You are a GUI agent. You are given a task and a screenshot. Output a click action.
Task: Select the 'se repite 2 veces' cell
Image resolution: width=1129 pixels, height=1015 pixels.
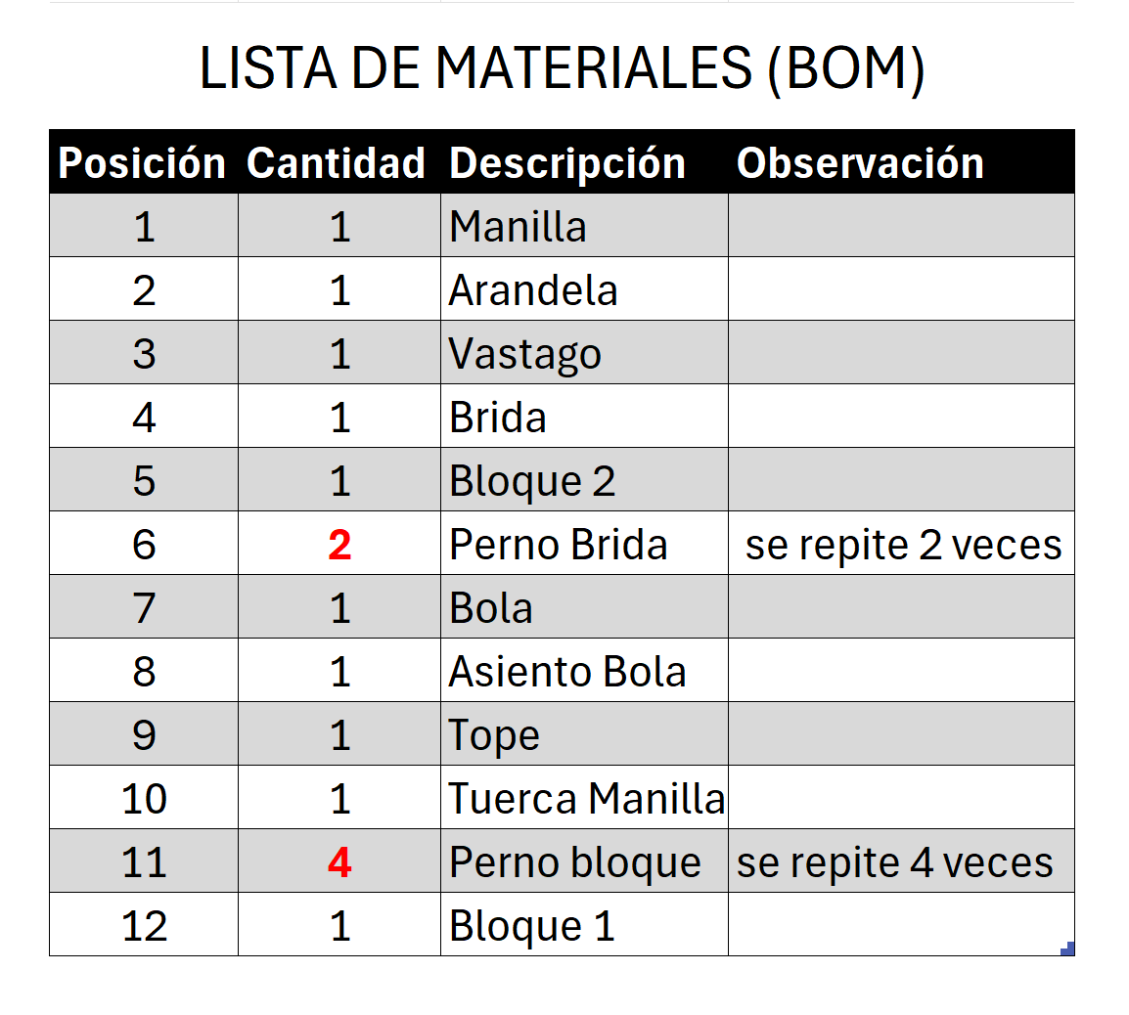pos(903,545)
